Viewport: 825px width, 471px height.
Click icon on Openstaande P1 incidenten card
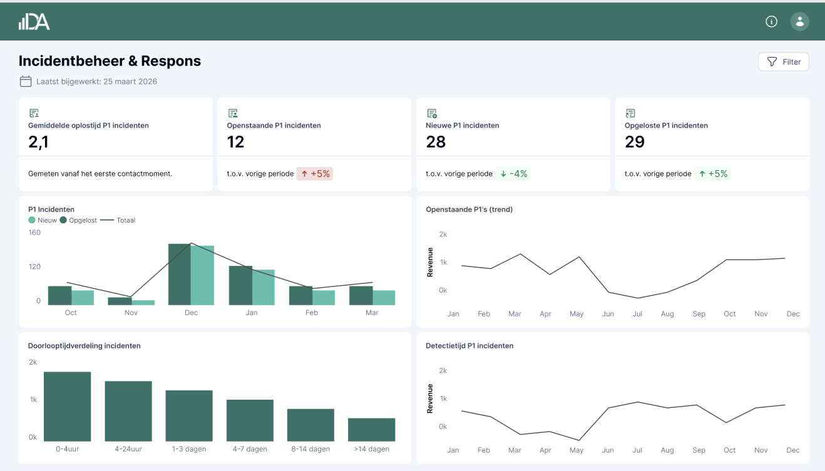233,113
